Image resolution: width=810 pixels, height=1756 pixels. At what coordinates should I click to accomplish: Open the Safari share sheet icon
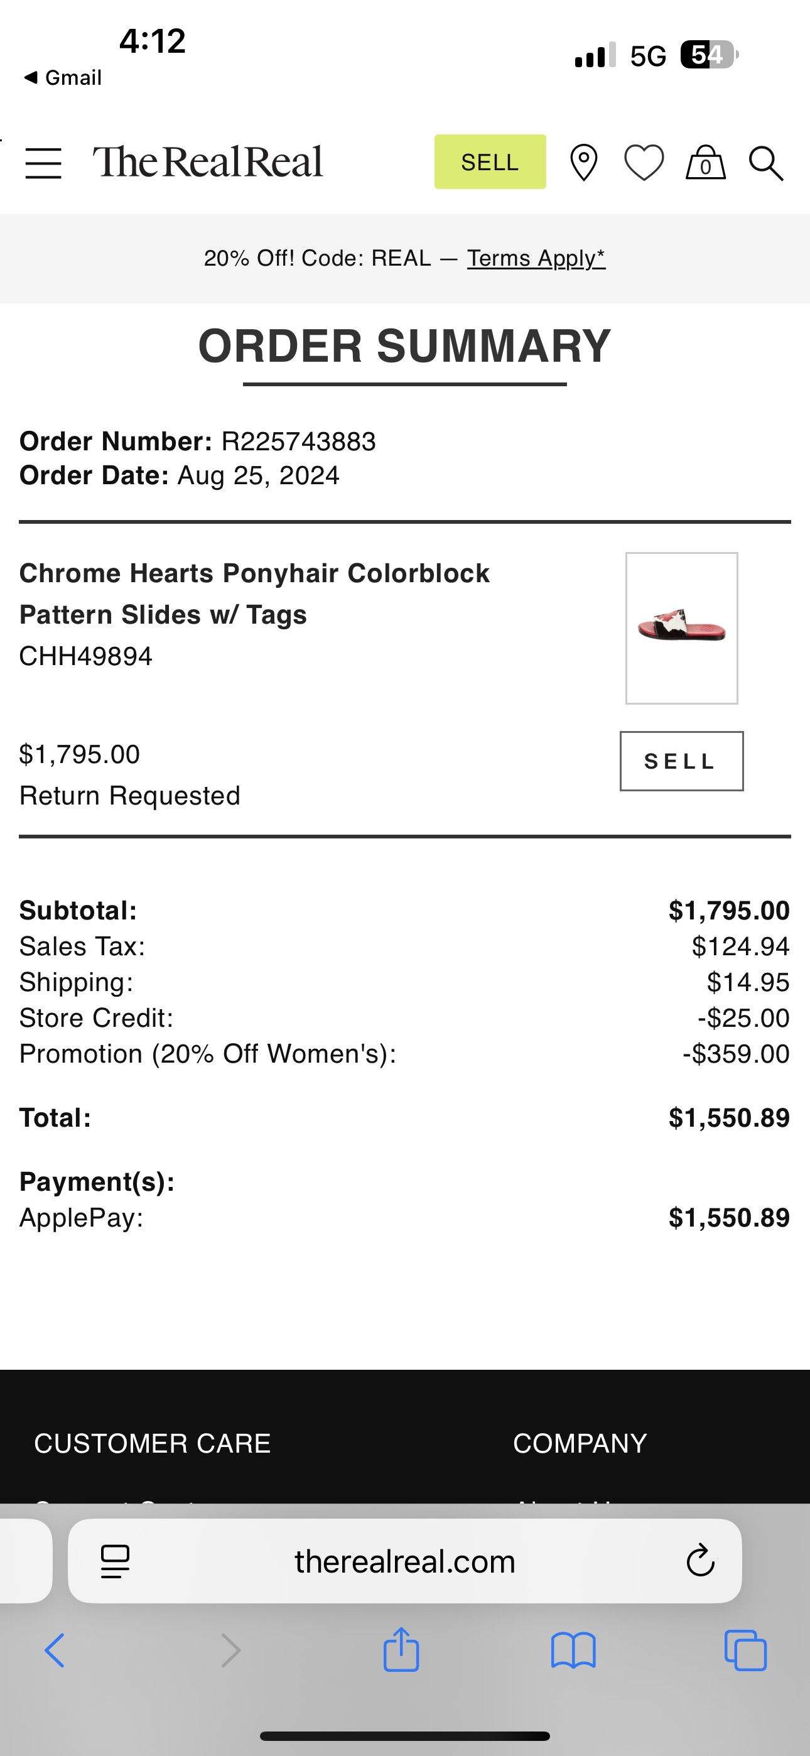pyautogui.click(x=401, y=1650)
